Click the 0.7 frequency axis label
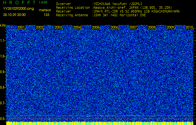Screen dimensions: 196x125 pos(2,103)
